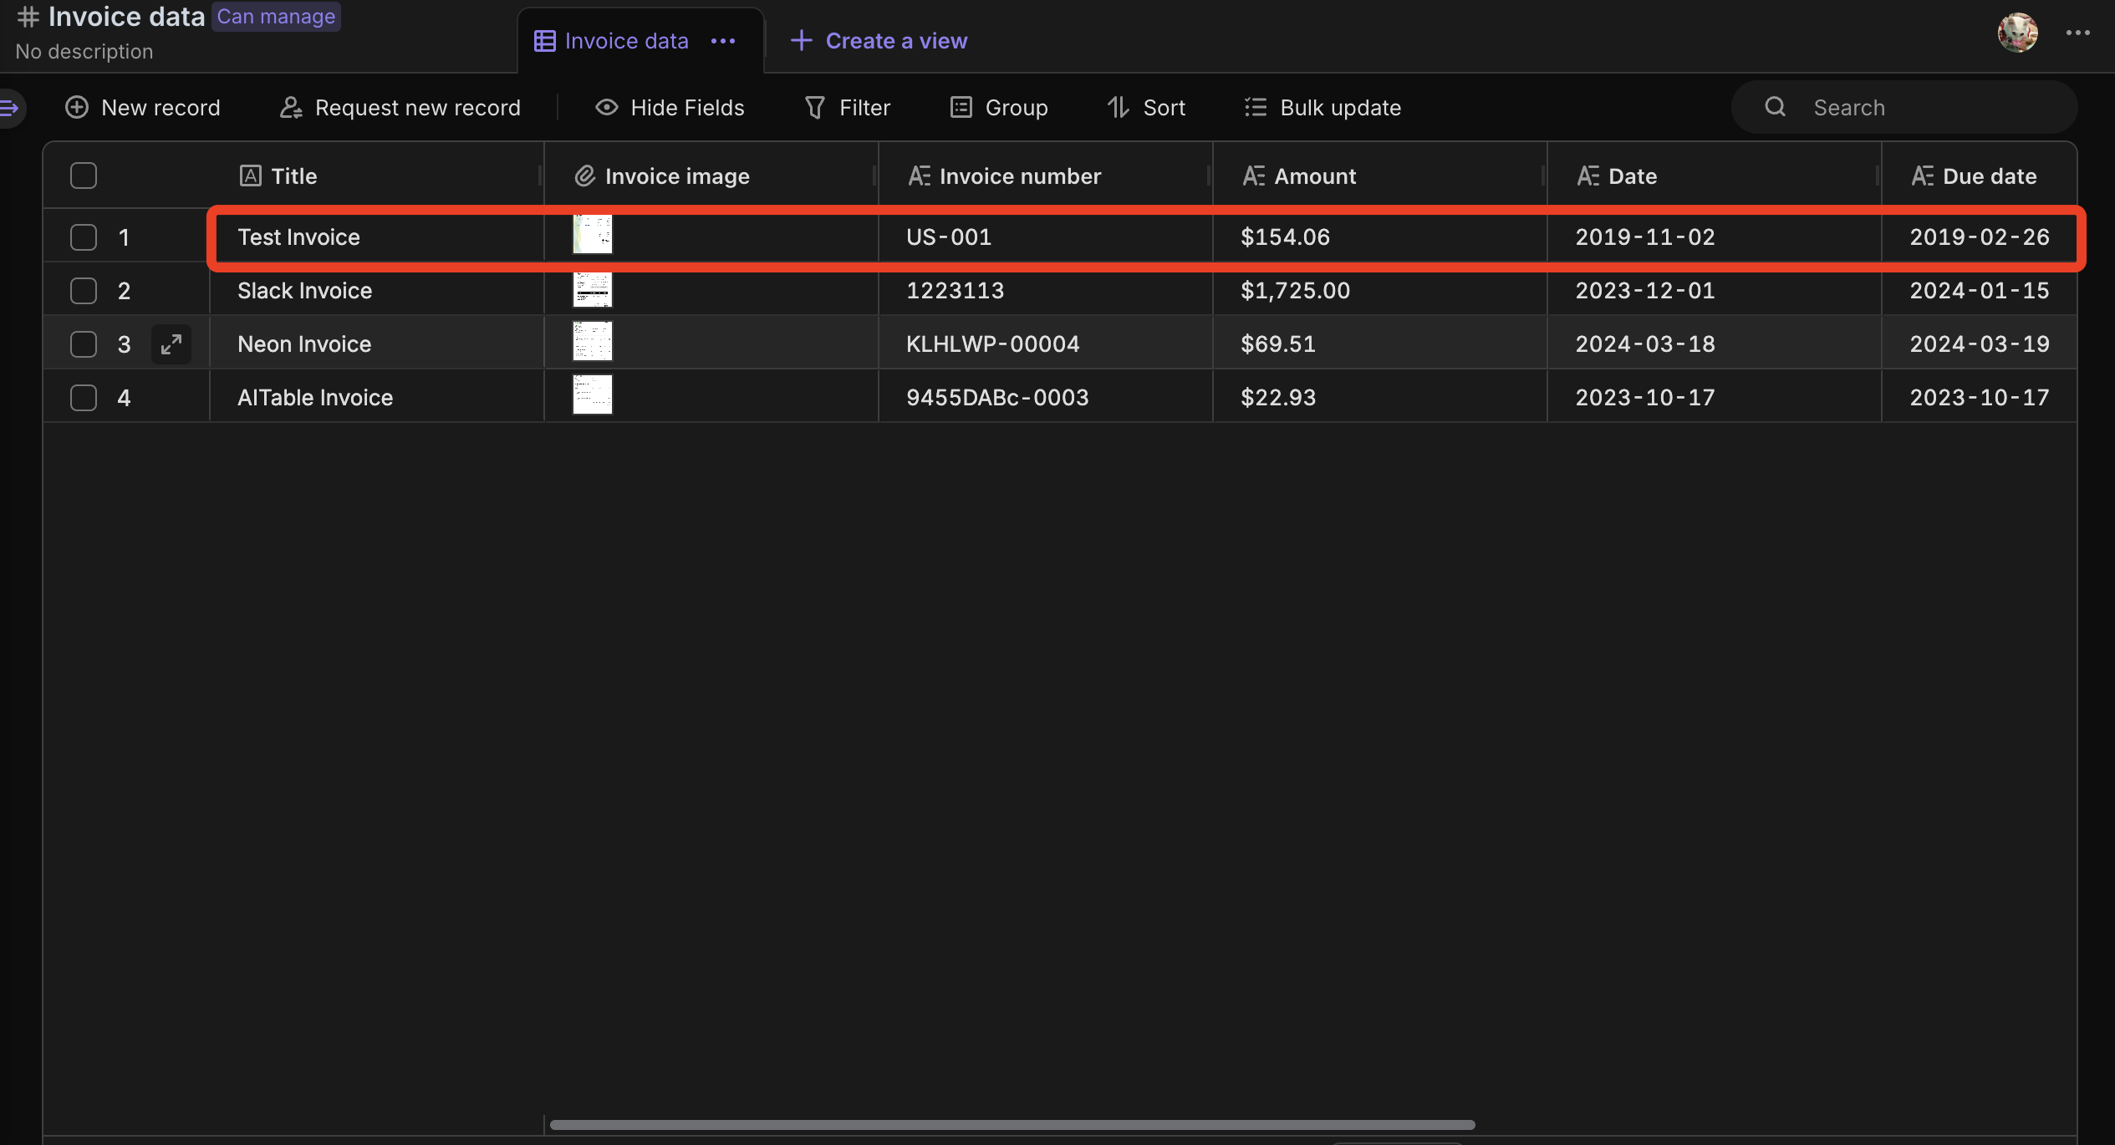Click the Amount column header

pyautogui.click(x=1380, y=176)
